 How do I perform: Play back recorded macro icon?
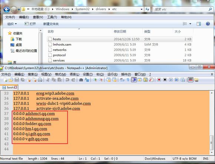171,80
